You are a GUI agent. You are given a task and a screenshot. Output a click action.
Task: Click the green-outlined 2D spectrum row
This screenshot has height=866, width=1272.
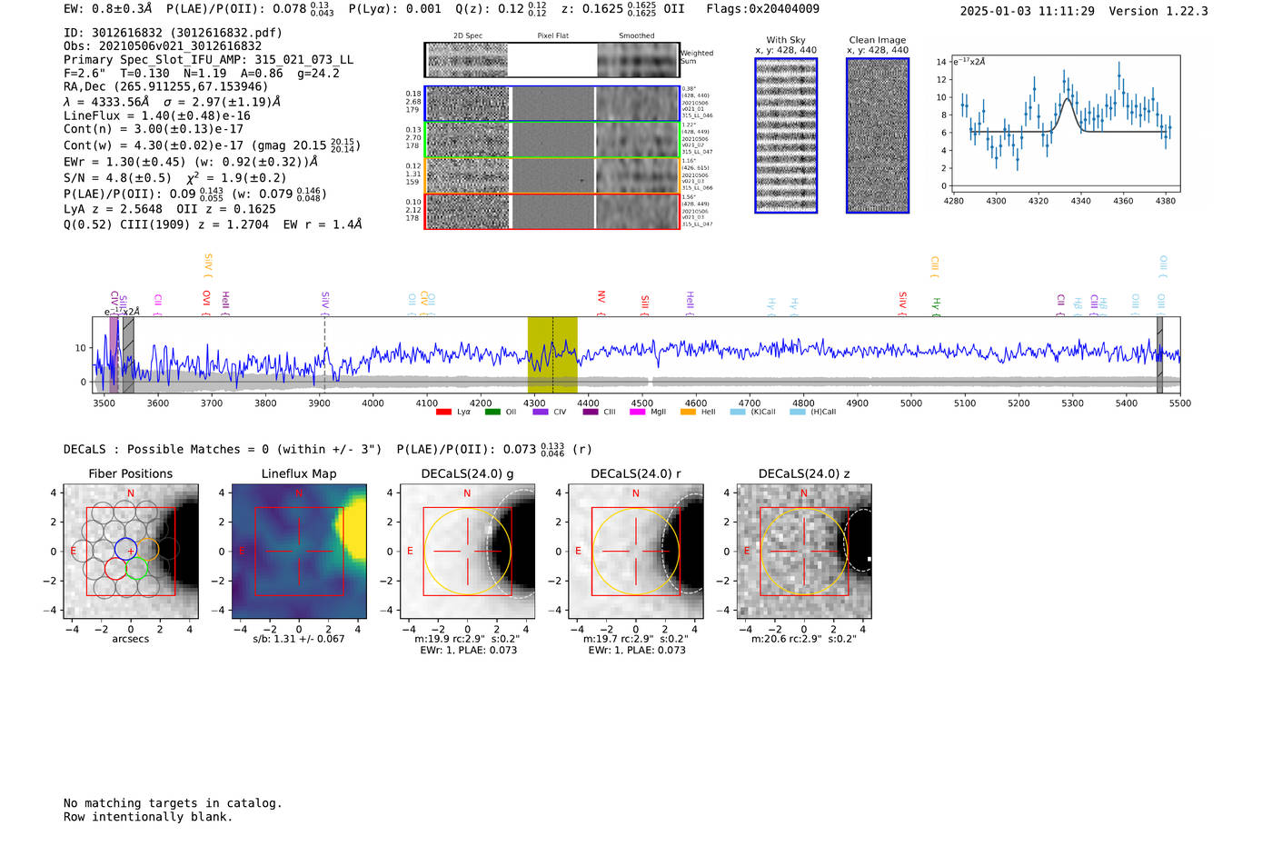(552, 139)
